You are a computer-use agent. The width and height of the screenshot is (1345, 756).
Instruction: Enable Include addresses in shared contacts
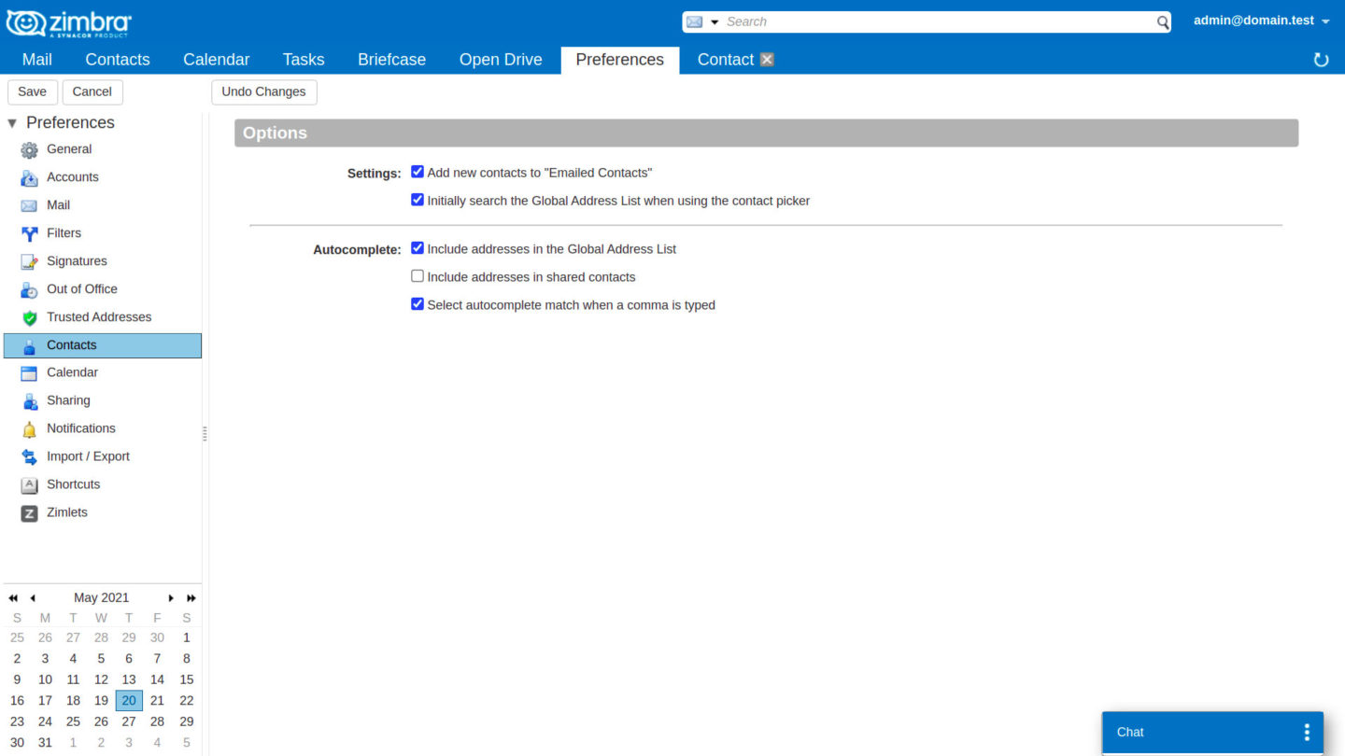(x=417, y=275)
